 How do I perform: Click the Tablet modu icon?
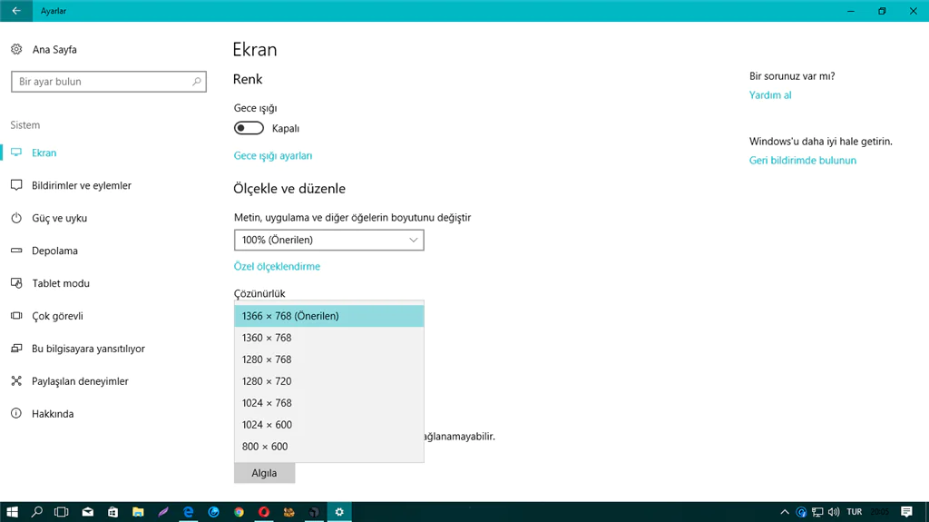[16, 283]
